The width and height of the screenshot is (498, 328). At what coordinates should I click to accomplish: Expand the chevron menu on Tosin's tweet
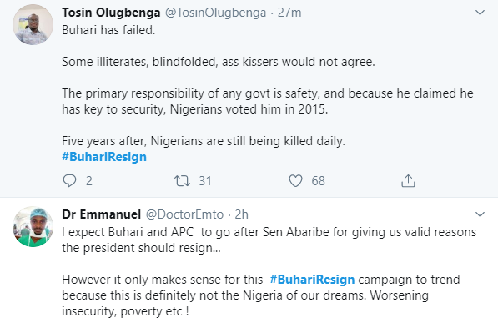(x=480, y=13)
